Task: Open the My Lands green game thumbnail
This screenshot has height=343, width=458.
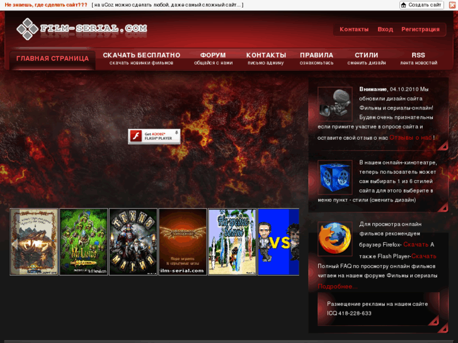Action: coord(84,242)
